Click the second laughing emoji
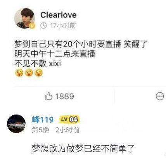Viewport: 166px width, 158px height. (x=29, y=73)
